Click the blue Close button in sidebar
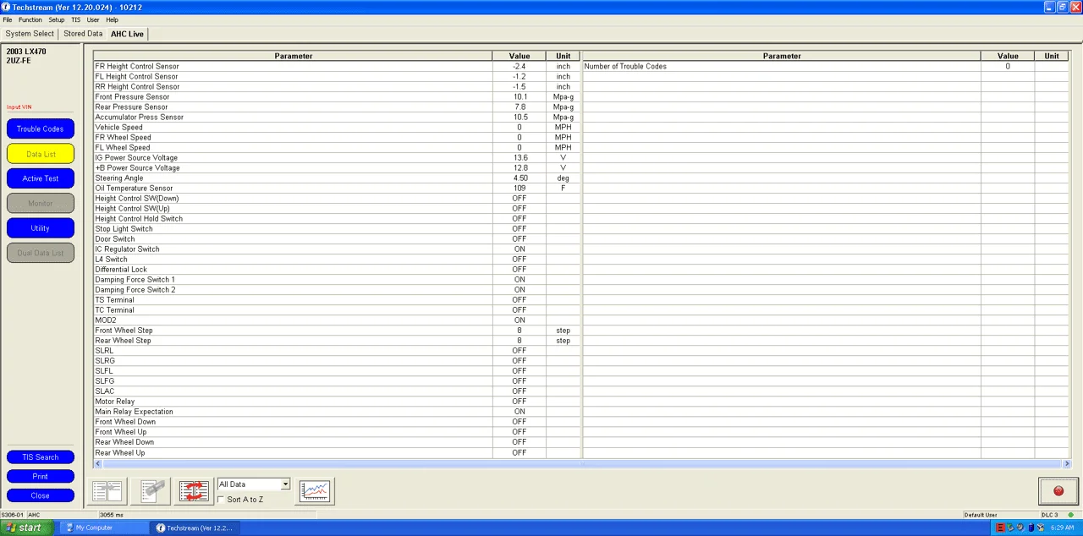 pyautogui.click(x=41, y=496)
